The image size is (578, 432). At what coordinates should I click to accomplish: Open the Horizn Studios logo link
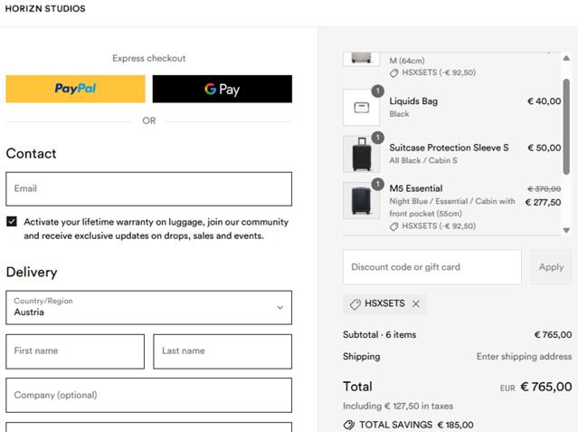click(x=45, y=8)
